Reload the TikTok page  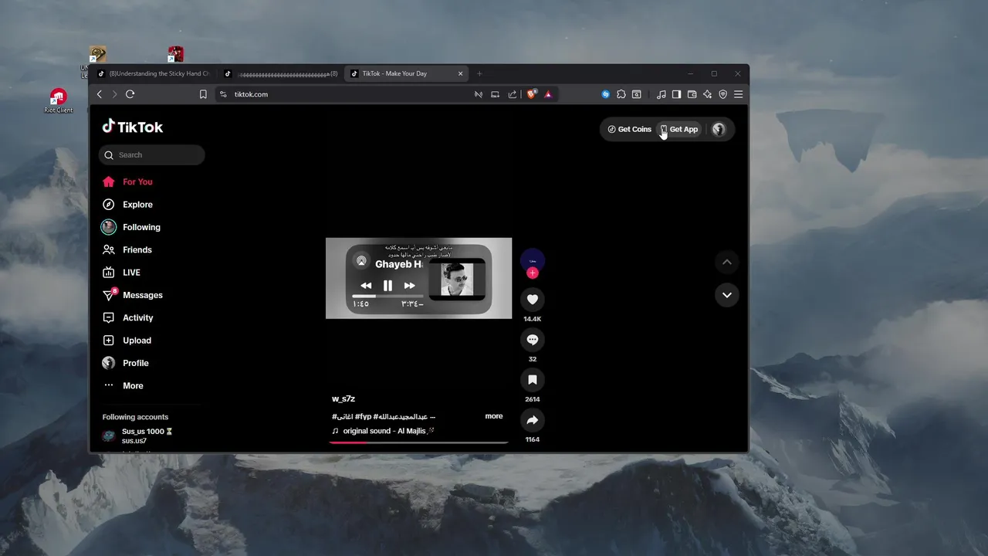point(130,94)
